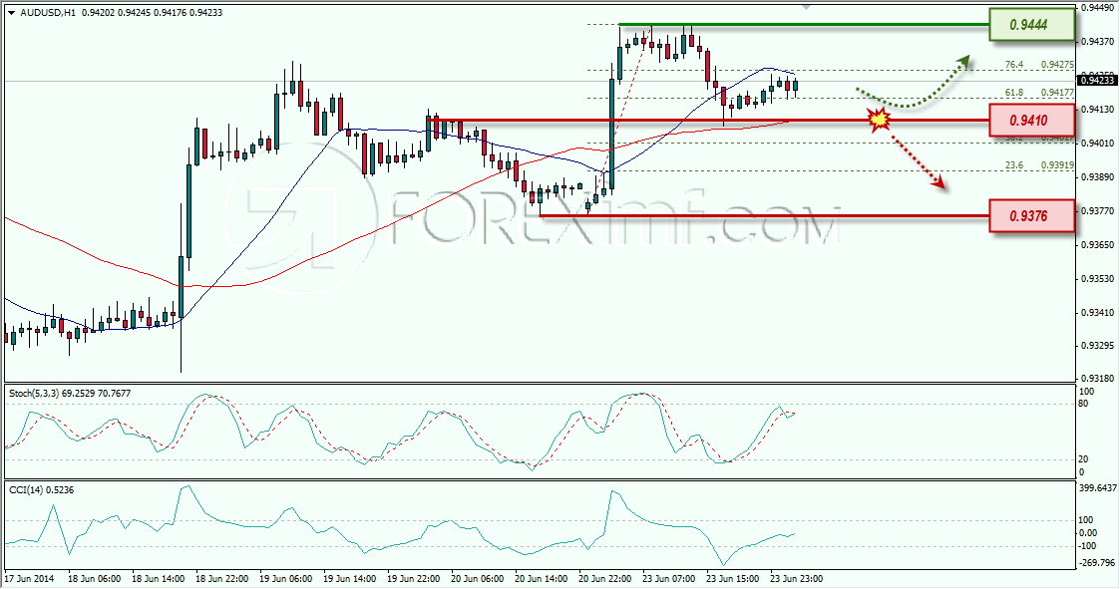Click price axis value 0.93650
This screenshot has width=1120, height=589.
click(x=1096, y=245)
